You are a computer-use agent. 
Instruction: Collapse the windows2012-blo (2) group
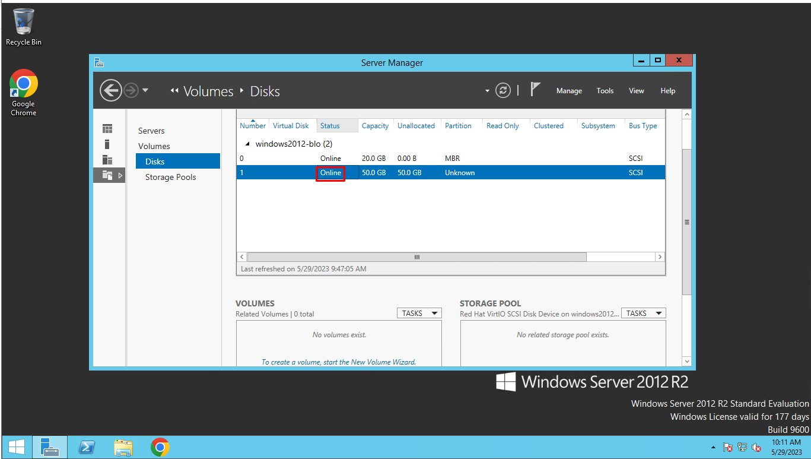[247, 144]
